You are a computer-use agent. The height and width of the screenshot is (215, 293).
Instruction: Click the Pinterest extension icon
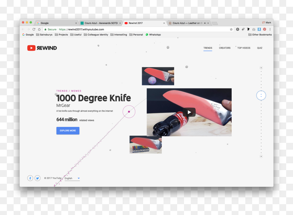[x=265, y=29]
